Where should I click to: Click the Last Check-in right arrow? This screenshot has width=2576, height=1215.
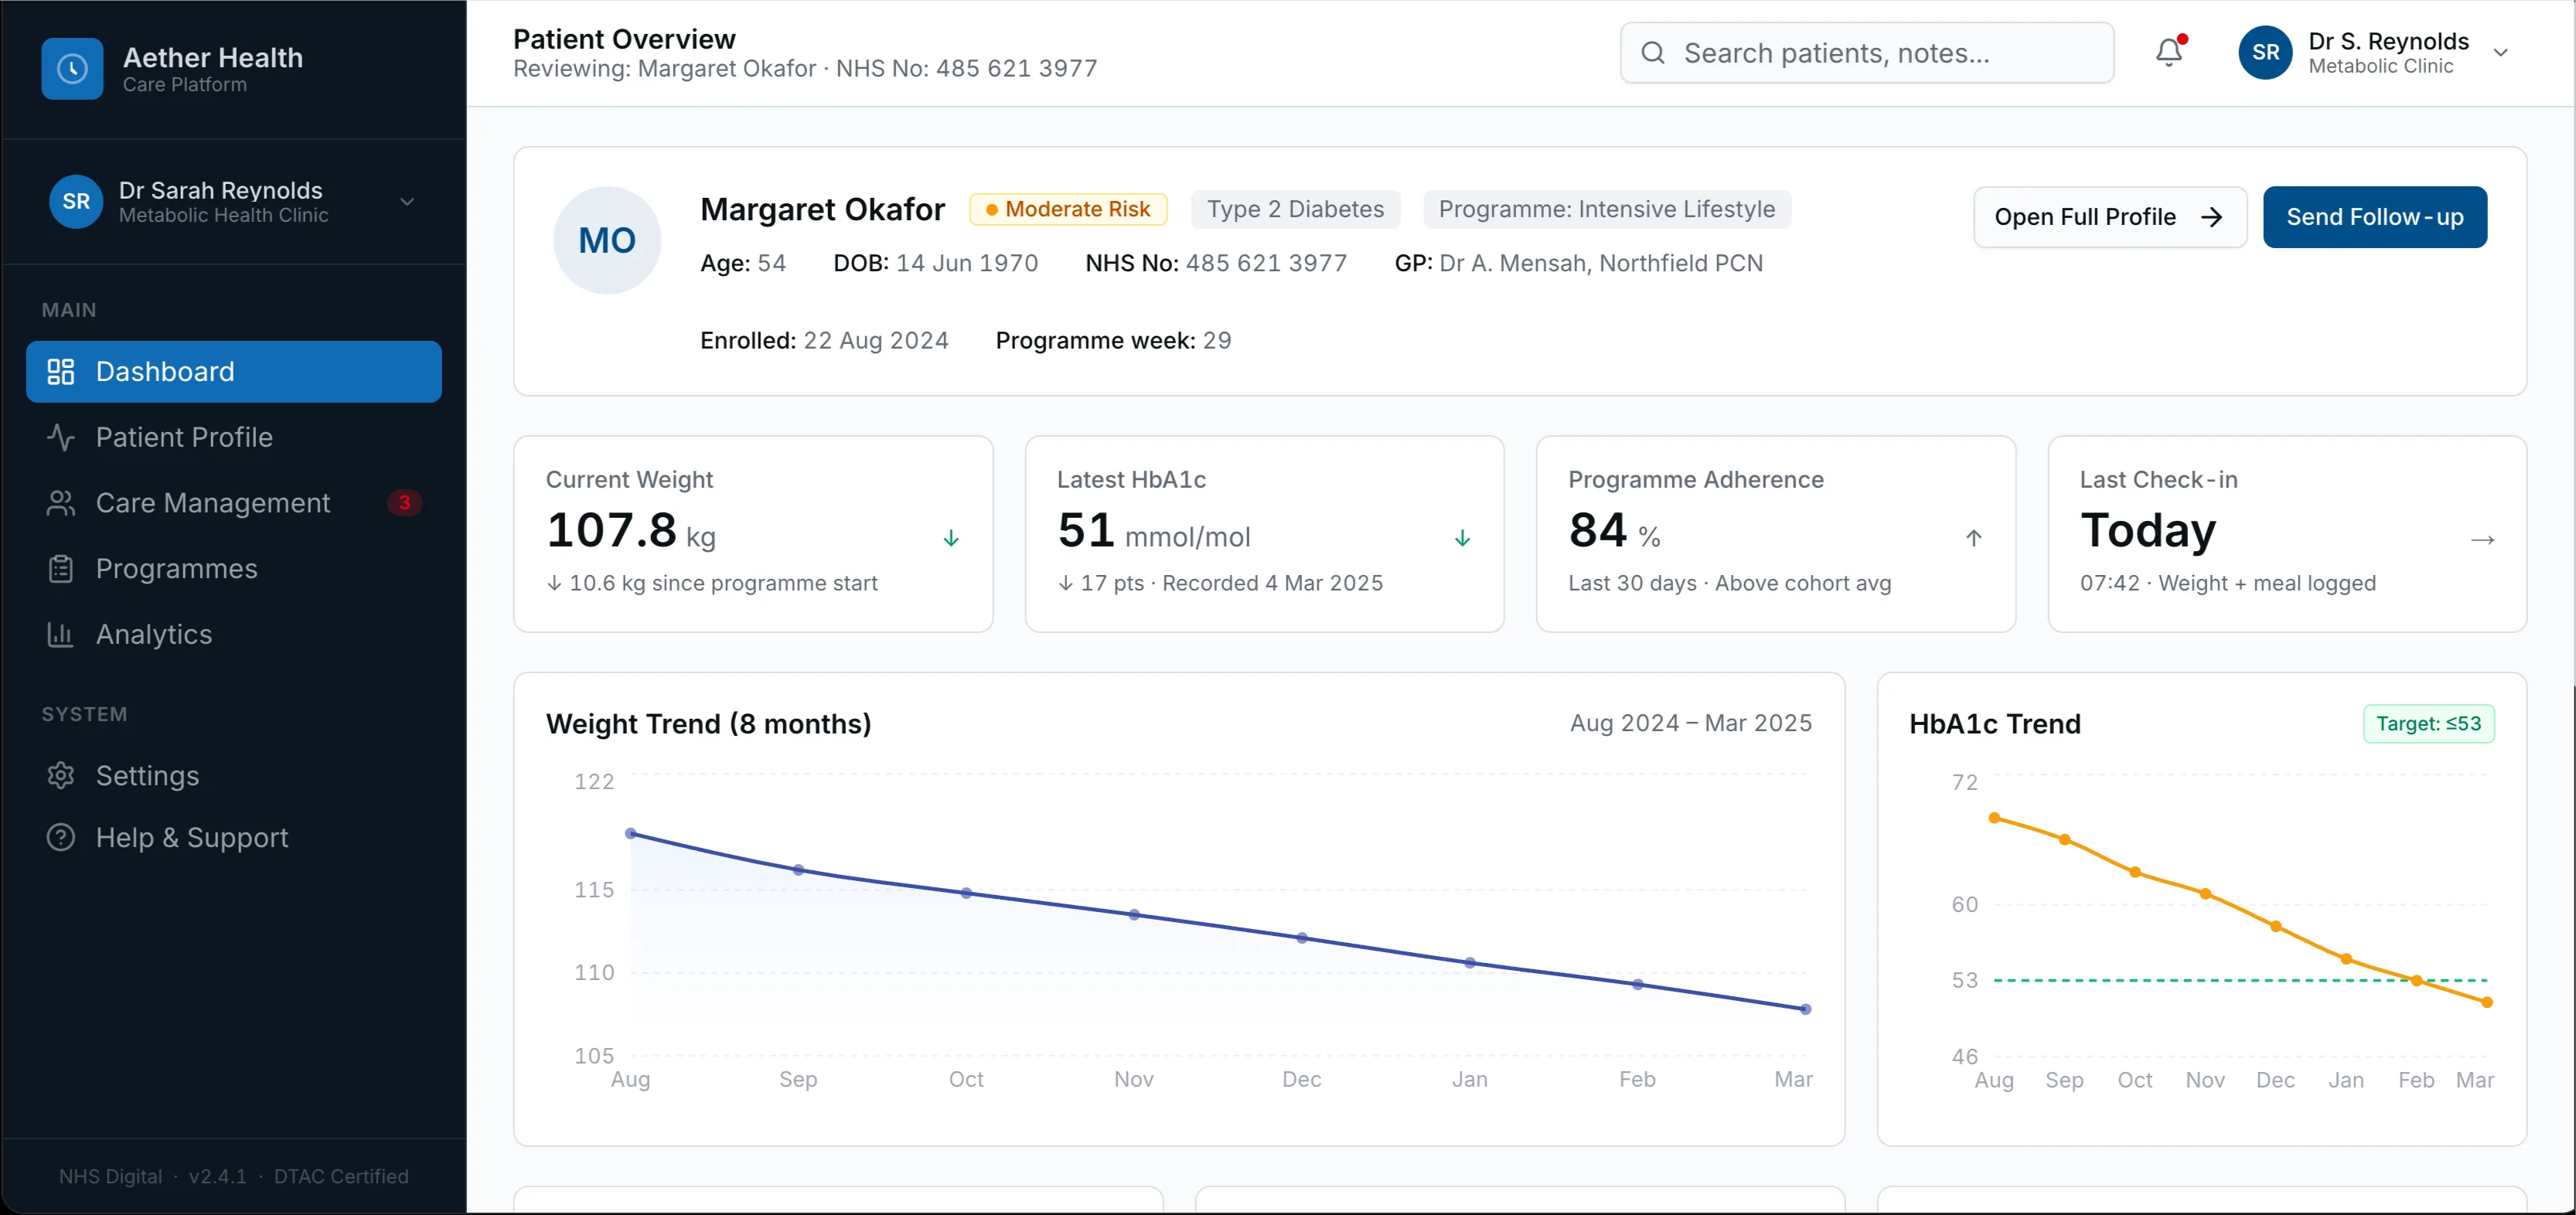(x=2482, y=540)
